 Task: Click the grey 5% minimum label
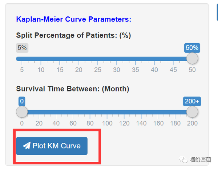[x=21, y=48]
